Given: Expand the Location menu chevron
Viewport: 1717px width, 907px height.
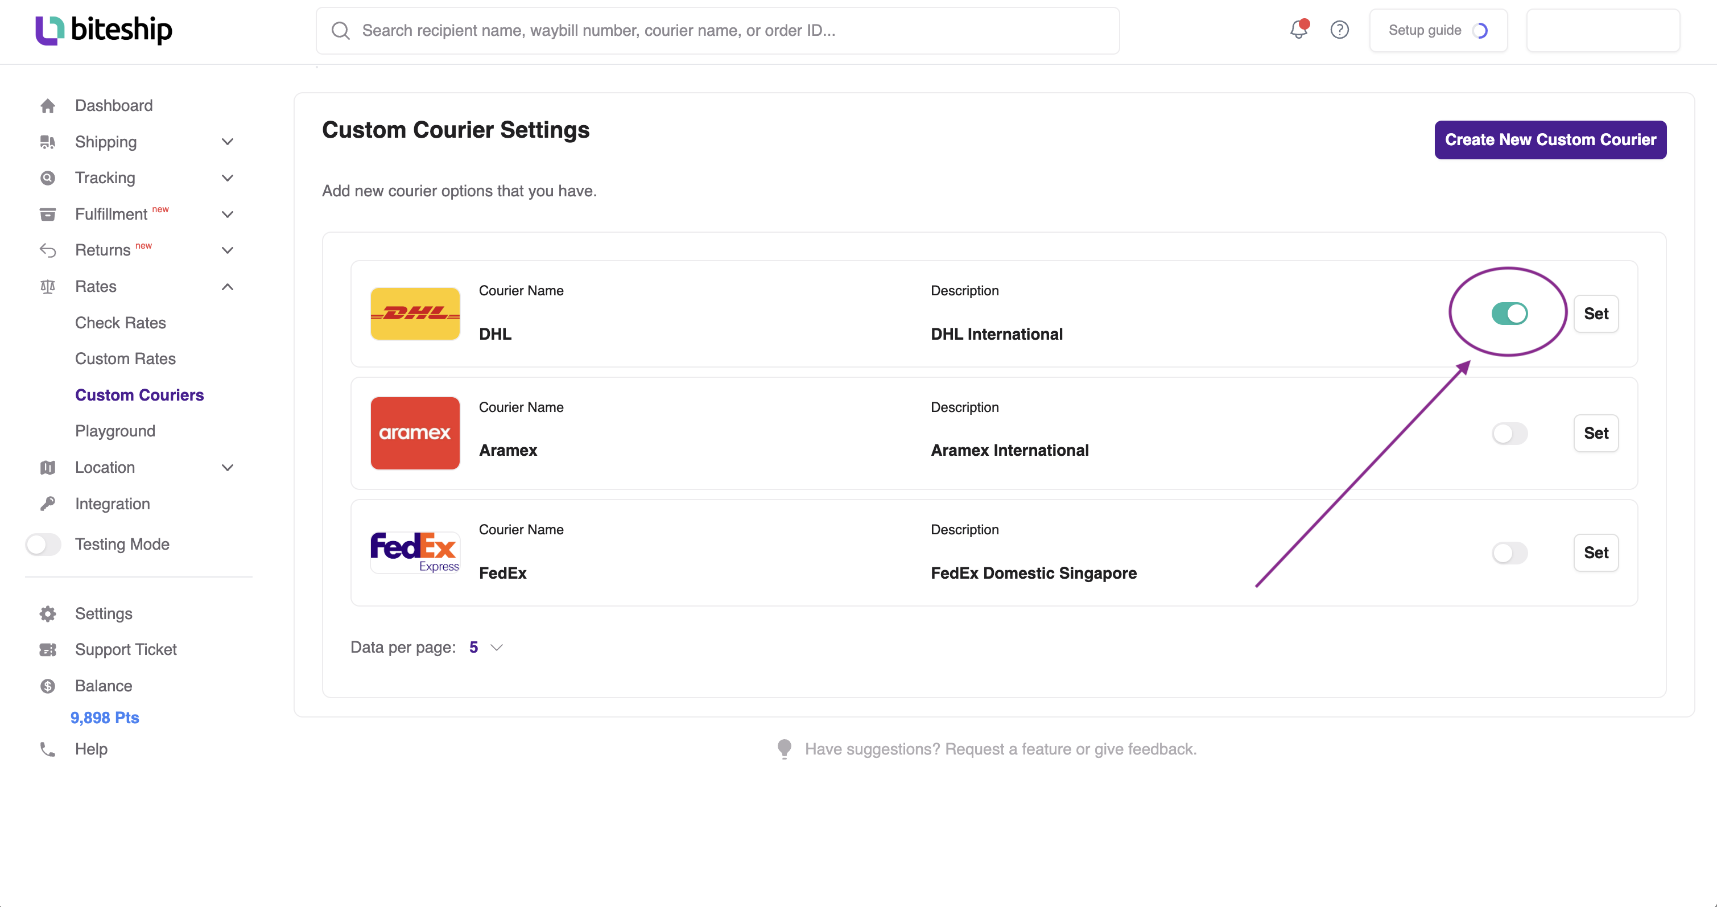Looking at the screenshot, I should click(228, 468).
